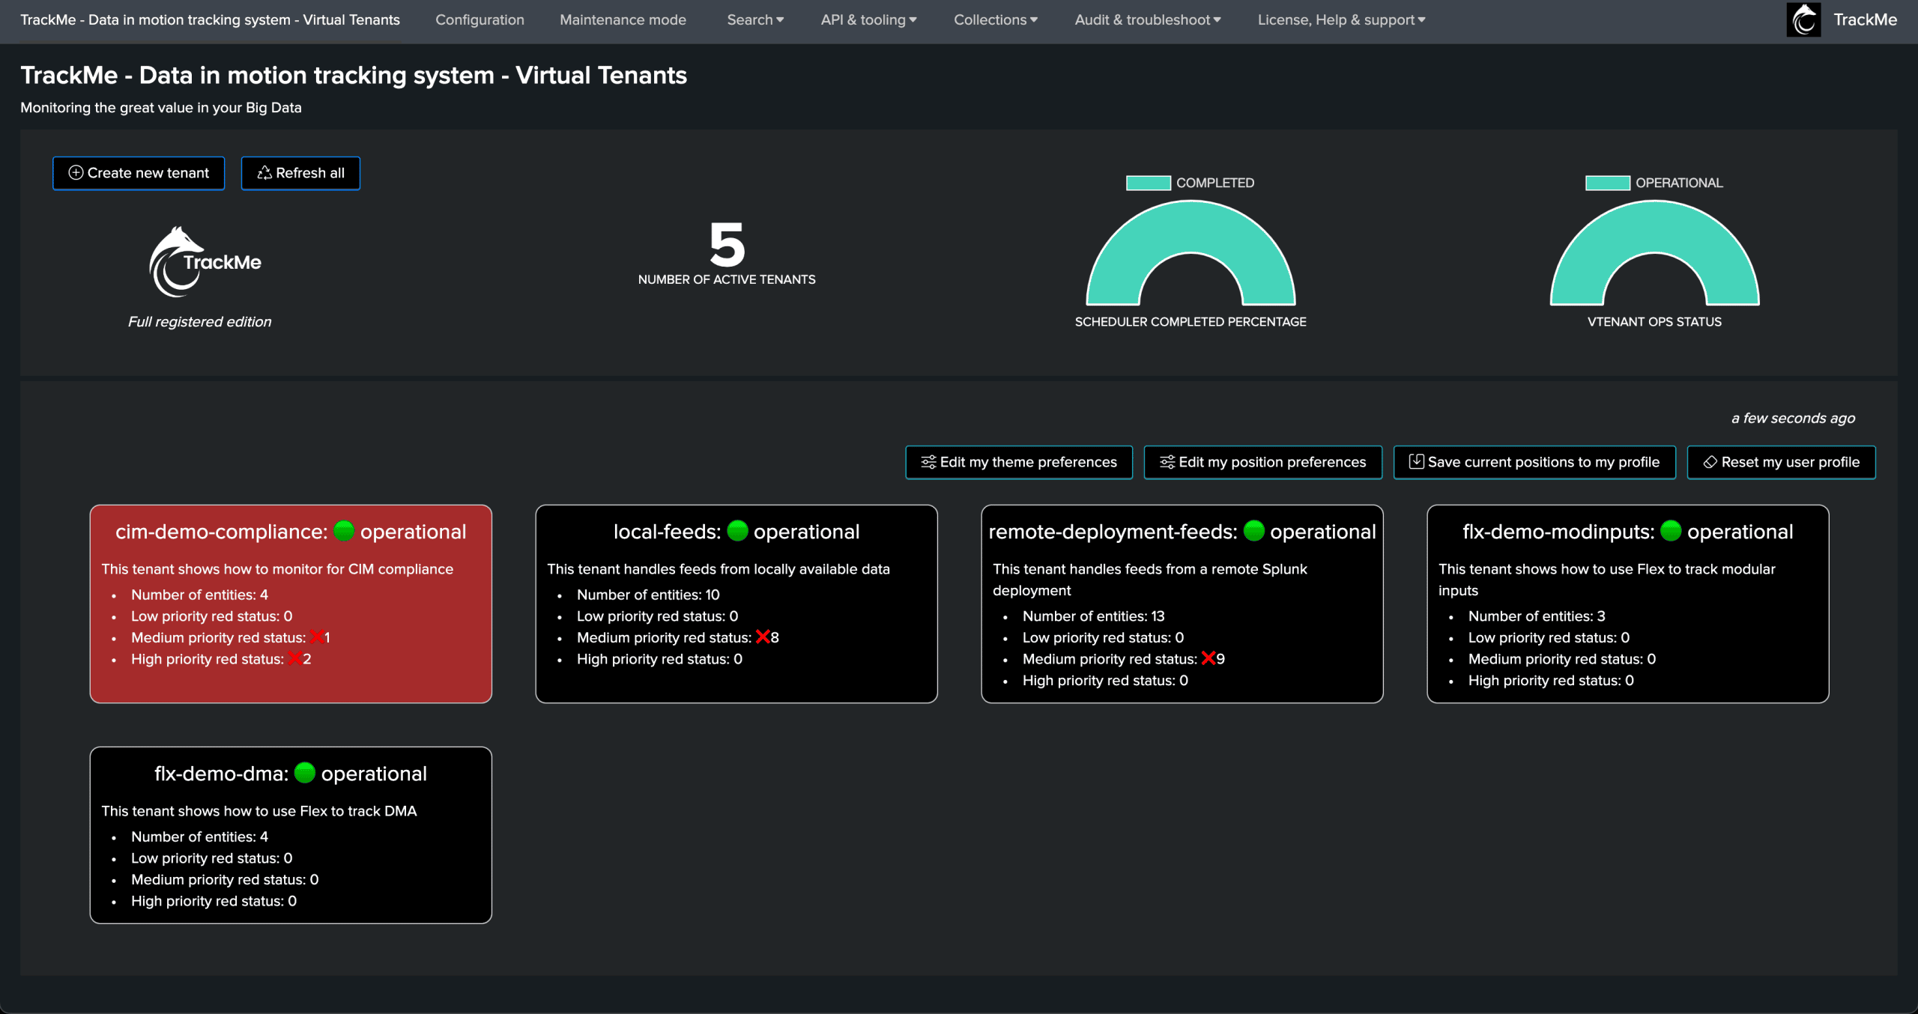Expand the Search dropdown menu
Viewport: 1918px width, 1014px height.
754,20
